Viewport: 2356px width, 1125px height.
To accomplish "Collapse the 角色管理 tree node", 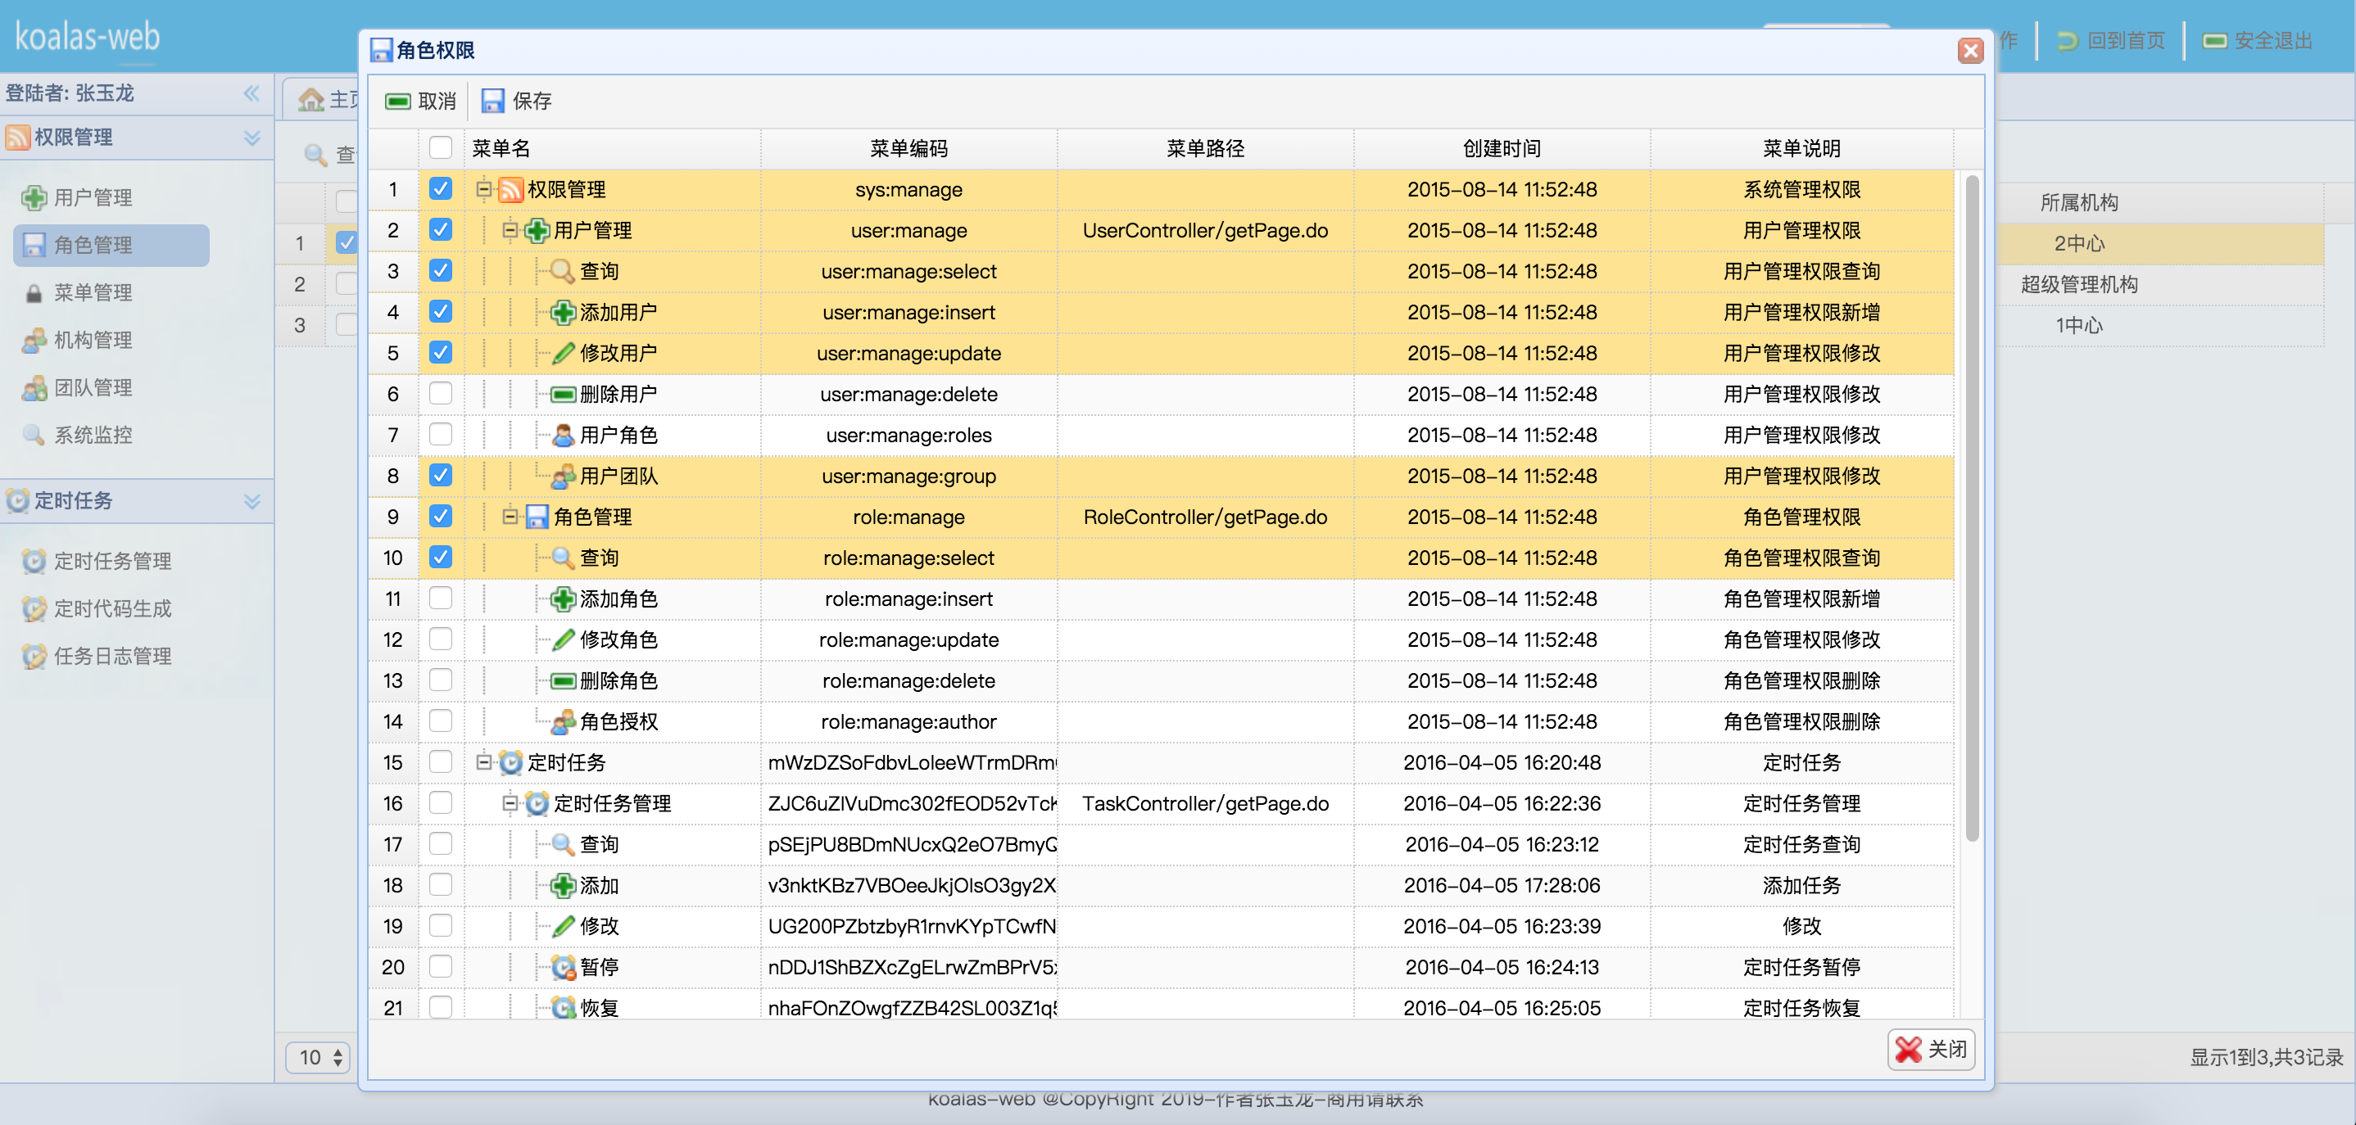I will pyautogui.click(x=510, y=517).
